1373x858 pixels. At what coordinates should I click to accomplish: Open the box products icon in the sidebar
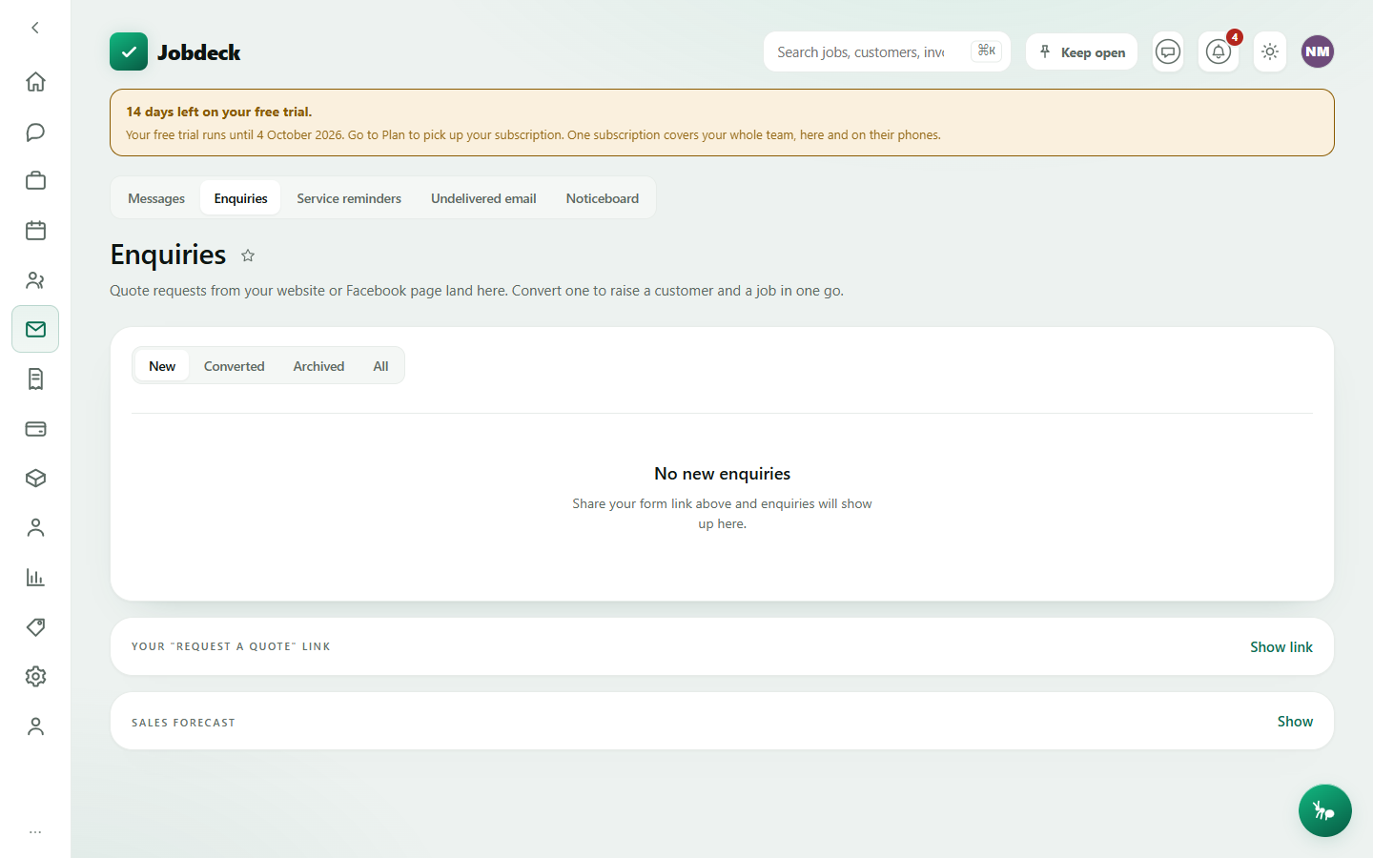click(35, 479)
